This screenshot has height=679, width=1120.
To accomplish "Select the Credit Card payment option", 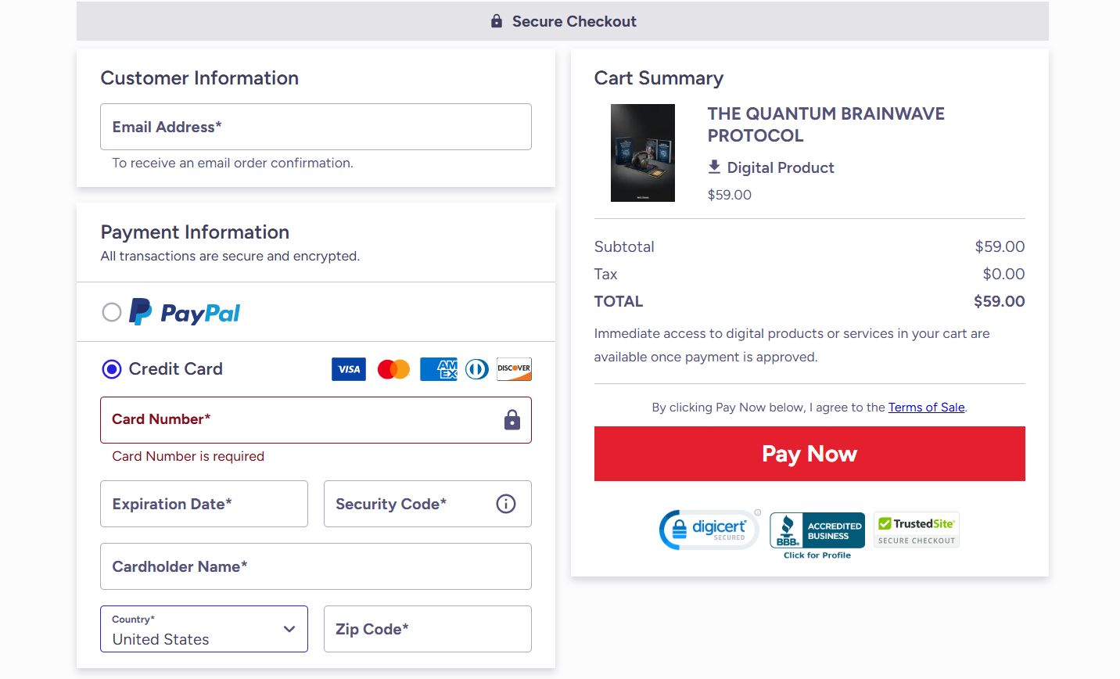I will (x=112, y=368).
